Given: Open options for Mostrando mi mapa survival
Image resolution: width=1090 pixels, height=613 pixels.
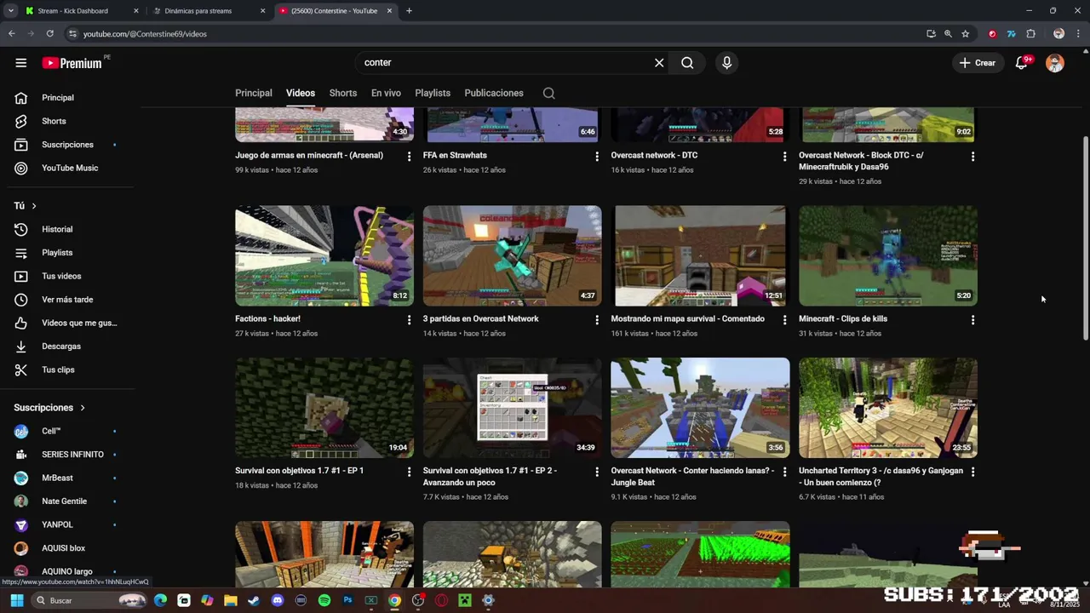Looking at the screenshot, I should (x=784, y=320).
